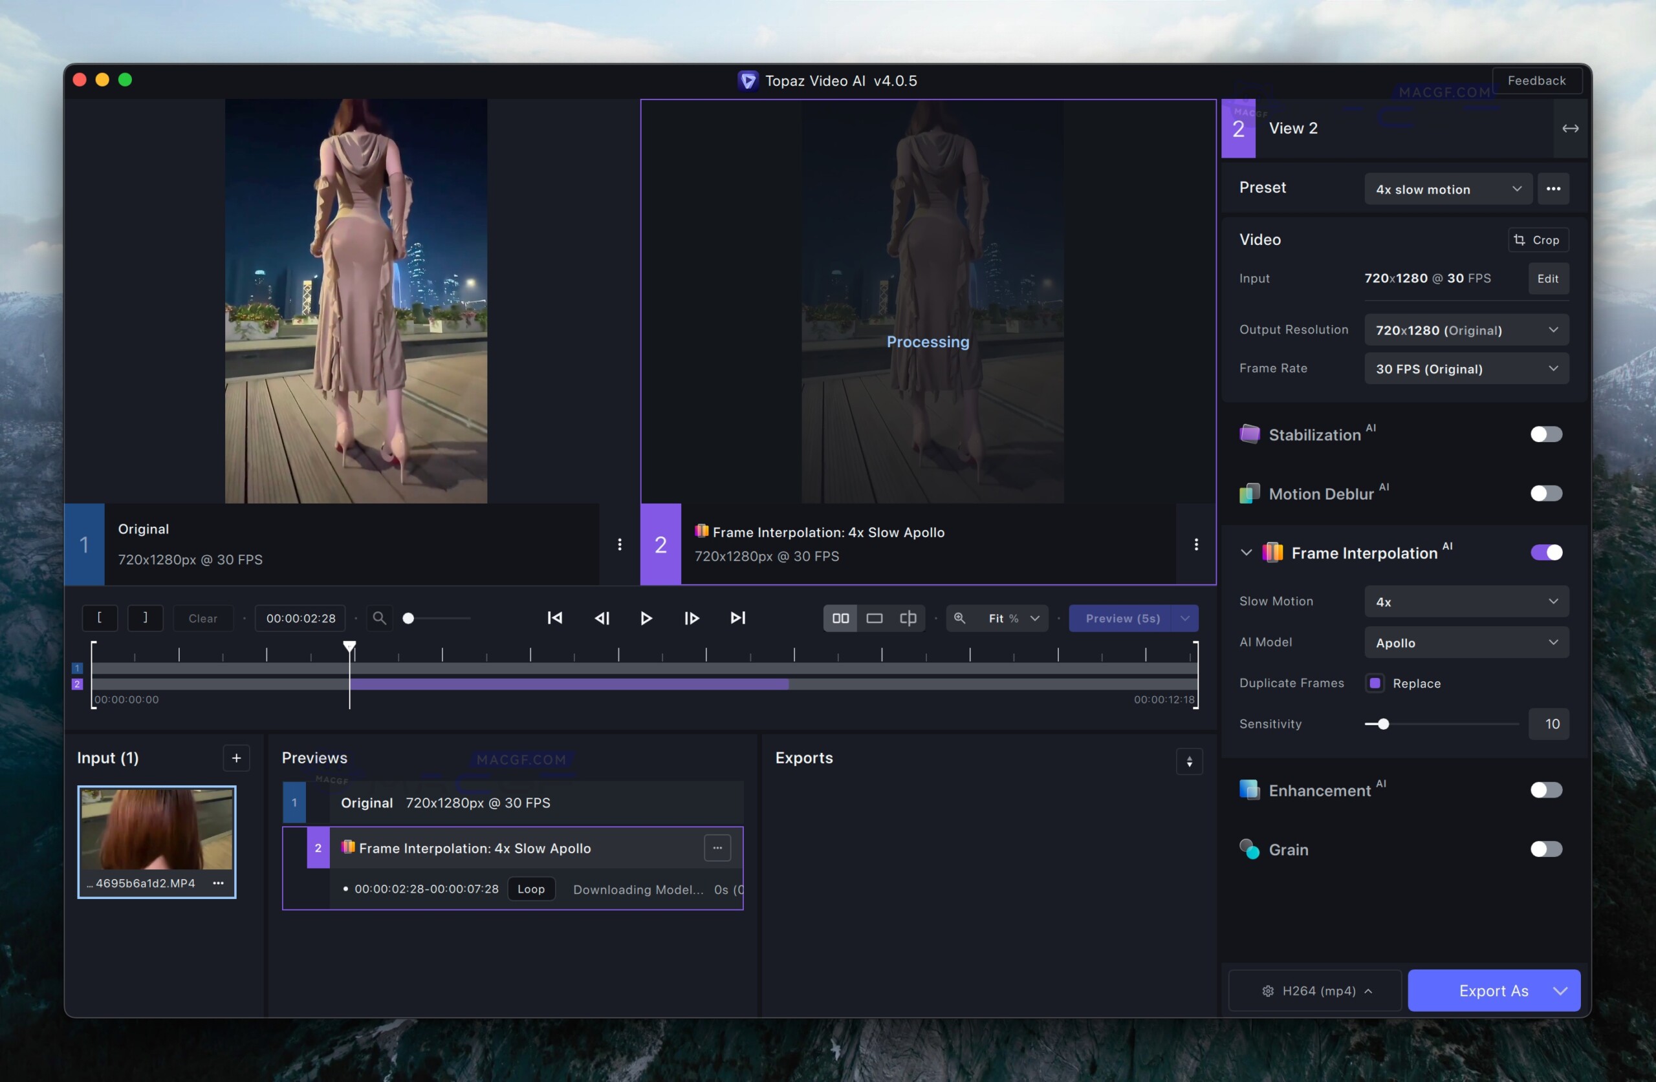Edit the input video properties
This screenshot has height=1082, width=1656.
[1547, 278]
